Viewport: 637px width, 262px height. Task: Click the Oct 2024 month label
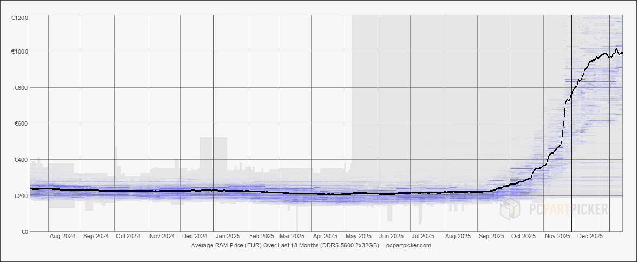coord(128,237)
